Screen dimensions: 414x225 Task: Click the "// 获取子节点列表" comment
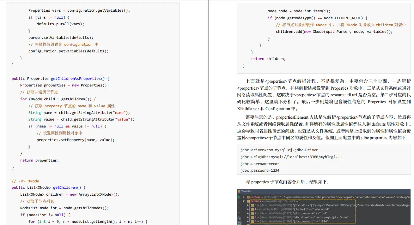37,201
